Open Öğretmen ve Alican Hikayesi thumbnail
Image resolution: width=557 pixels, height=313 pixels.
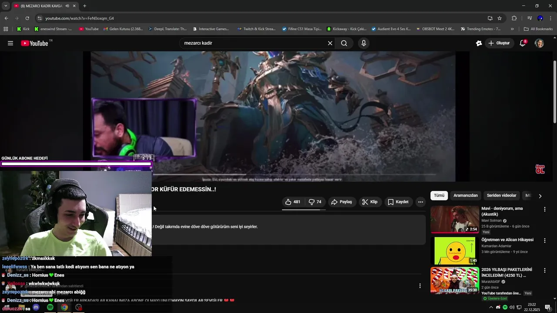(455, 251)
